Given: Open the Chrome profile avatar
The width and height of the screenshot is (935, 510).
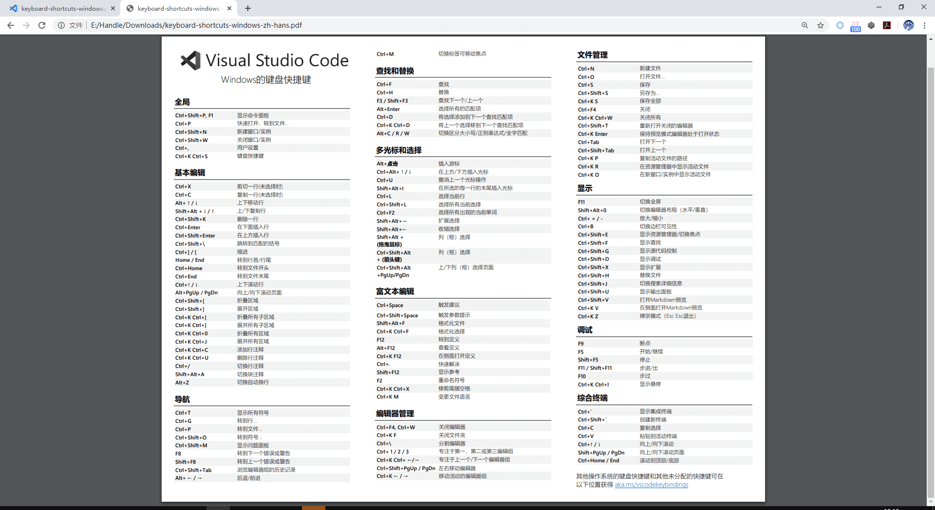Looking at the screenshot, I should [909, 25].
